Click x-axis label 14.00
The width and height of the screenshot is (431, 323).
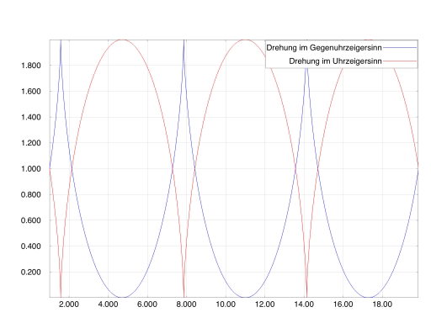(x=304, y=304)
